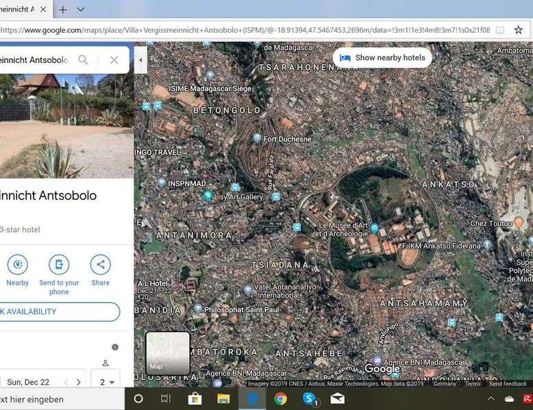Click the Philosophat Saint Paul marker

(x=198, y=309)
